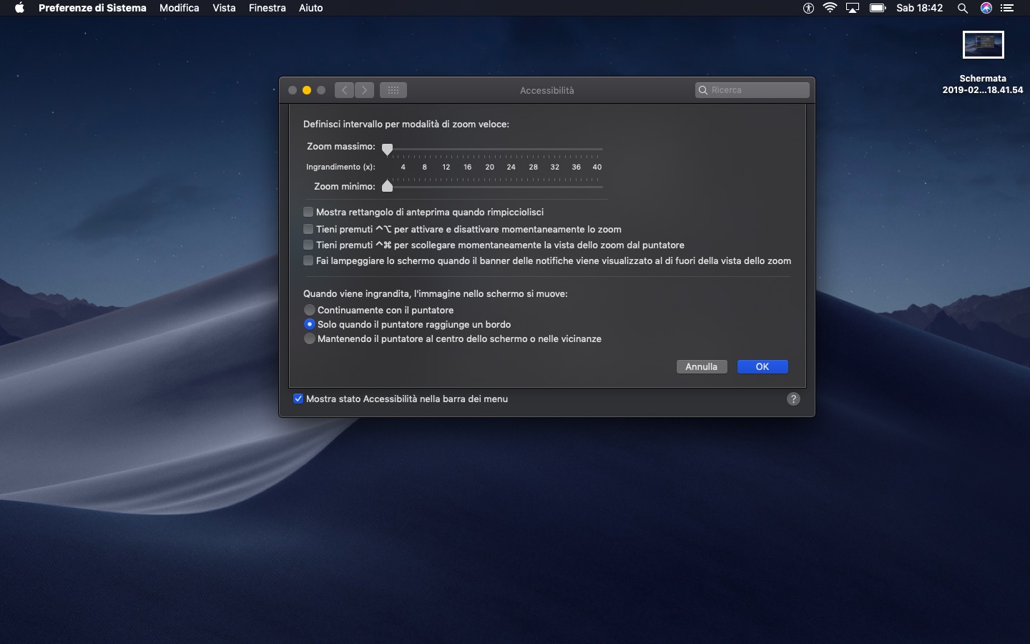Open the Finestra menu
This screenshot has width=1030, height=644.
click(268, 8)
